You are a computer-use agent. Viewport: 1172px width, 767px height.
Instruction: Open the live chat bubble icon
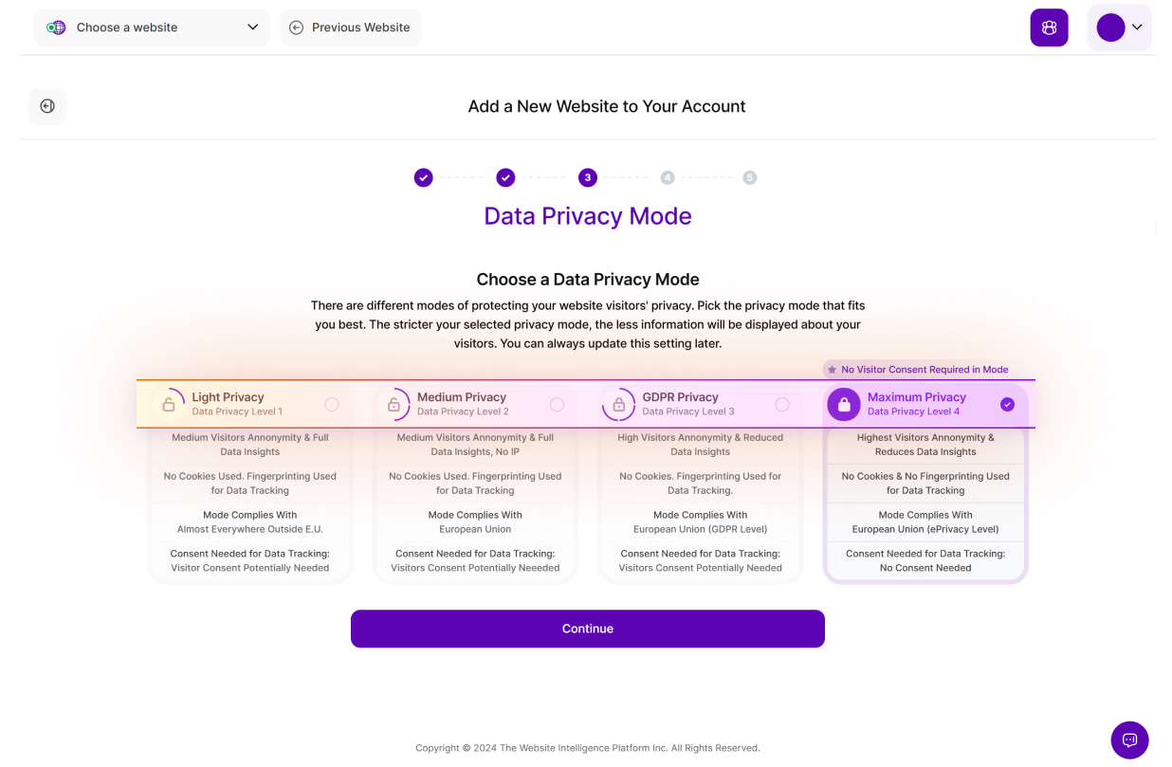(1129, 740)
